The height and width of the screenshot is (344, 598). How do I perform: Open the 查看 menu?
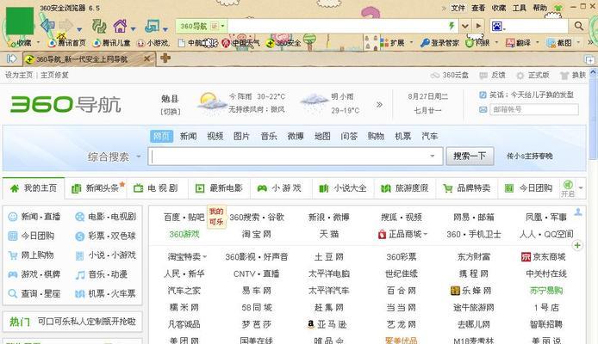click(x=478, y=8)
